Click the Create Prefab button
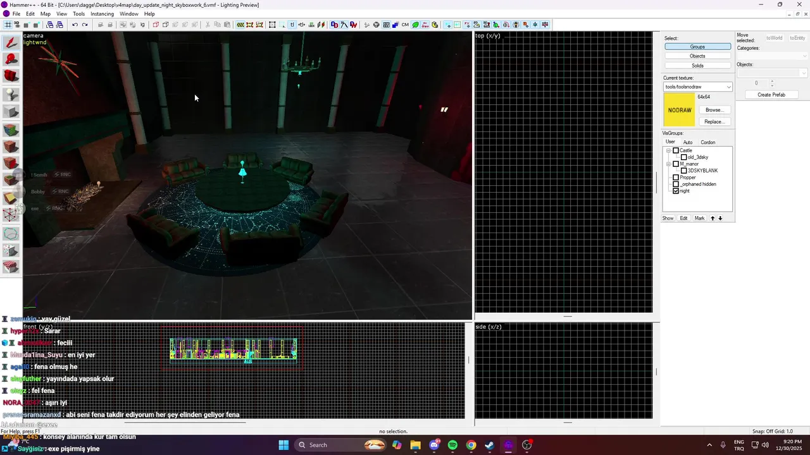The image size is (810, 455). pos(771,95)
